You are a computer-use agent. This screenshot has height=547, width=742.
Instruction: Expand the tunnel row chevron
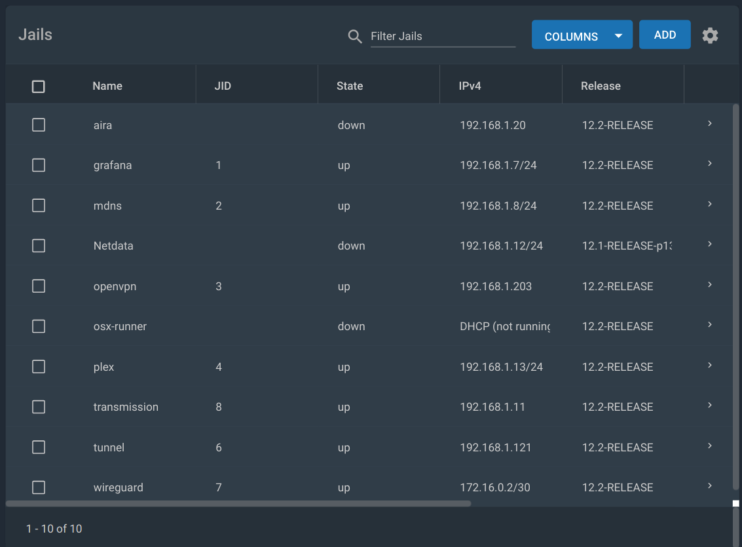(710, 445)
